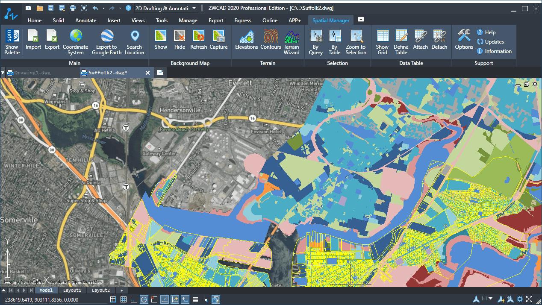Hide the background map
The image size is (542, 305).
180,40
